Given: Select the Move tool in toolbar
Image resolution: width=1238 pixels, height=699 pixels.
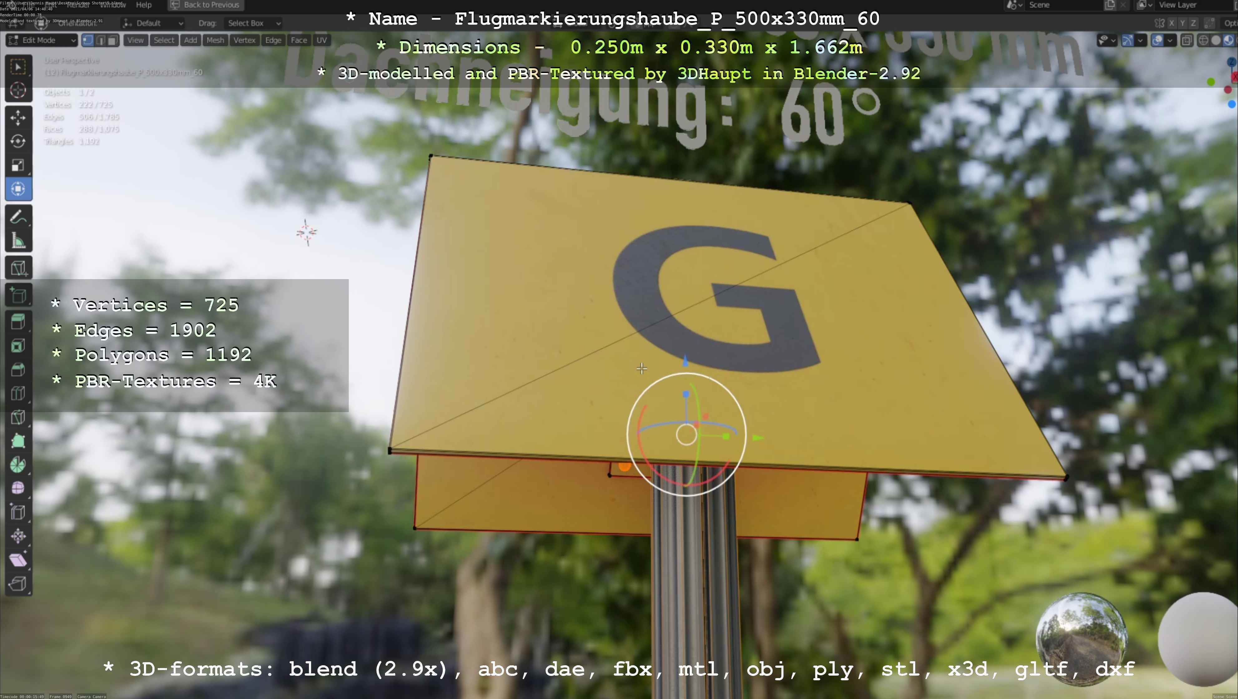Looking at the screenshot, I should click(x=18, y=118).
